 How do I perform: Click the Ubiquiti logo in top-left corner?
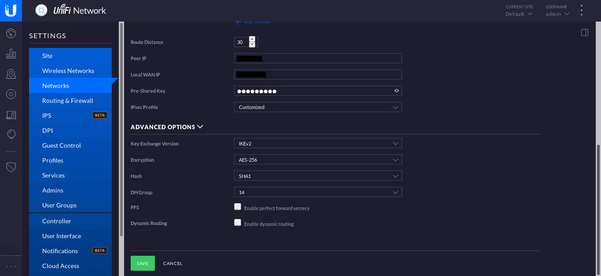[x=11, y=11]
